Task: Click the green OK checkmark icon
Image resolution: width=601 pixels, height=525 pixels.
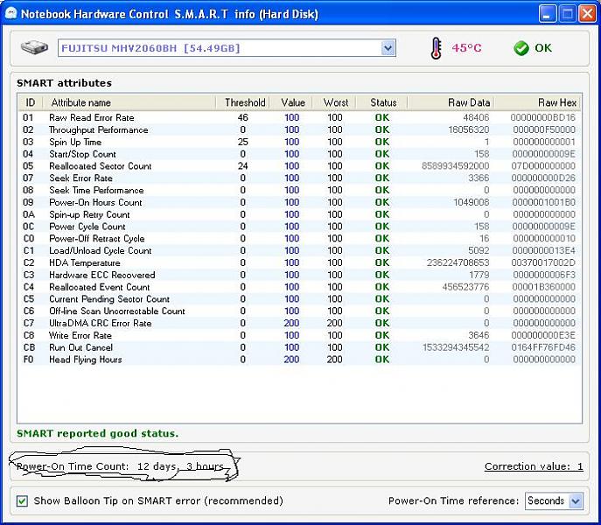Action: click(521, 48)
